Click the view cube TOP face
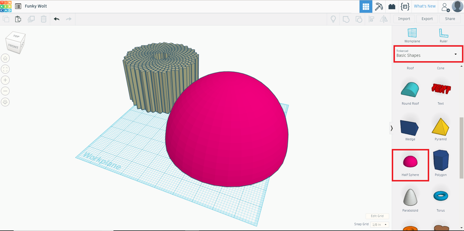The height and width of the screenshot is (231, 464). (x=16, y=36)
